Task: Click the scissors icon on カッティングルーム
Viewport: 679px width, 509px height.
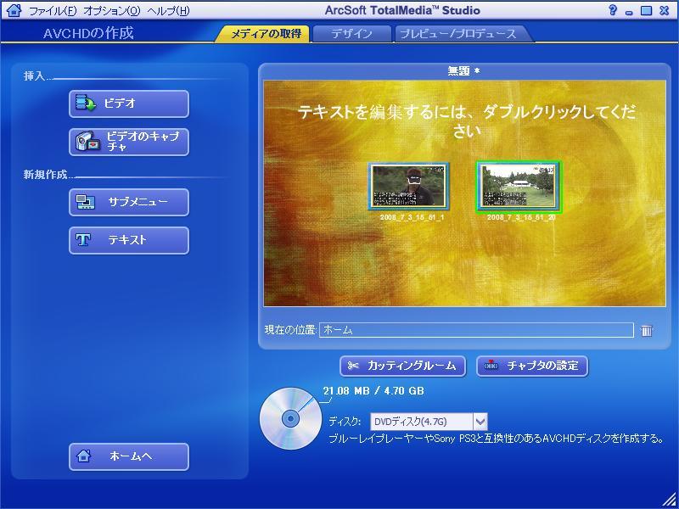Action: 353,366
